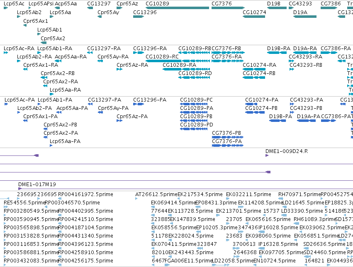Image resolution: width=353 pixels, height=267 pixels.
Task: Click the EK217534.5prime EST label
Action: (200, 194)
